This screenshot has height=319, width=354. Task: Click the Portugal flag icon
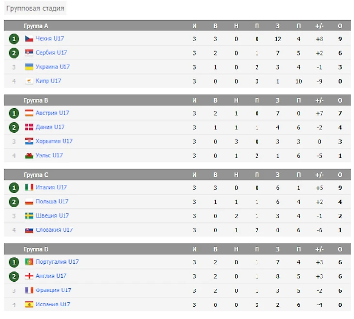point(29,262)
